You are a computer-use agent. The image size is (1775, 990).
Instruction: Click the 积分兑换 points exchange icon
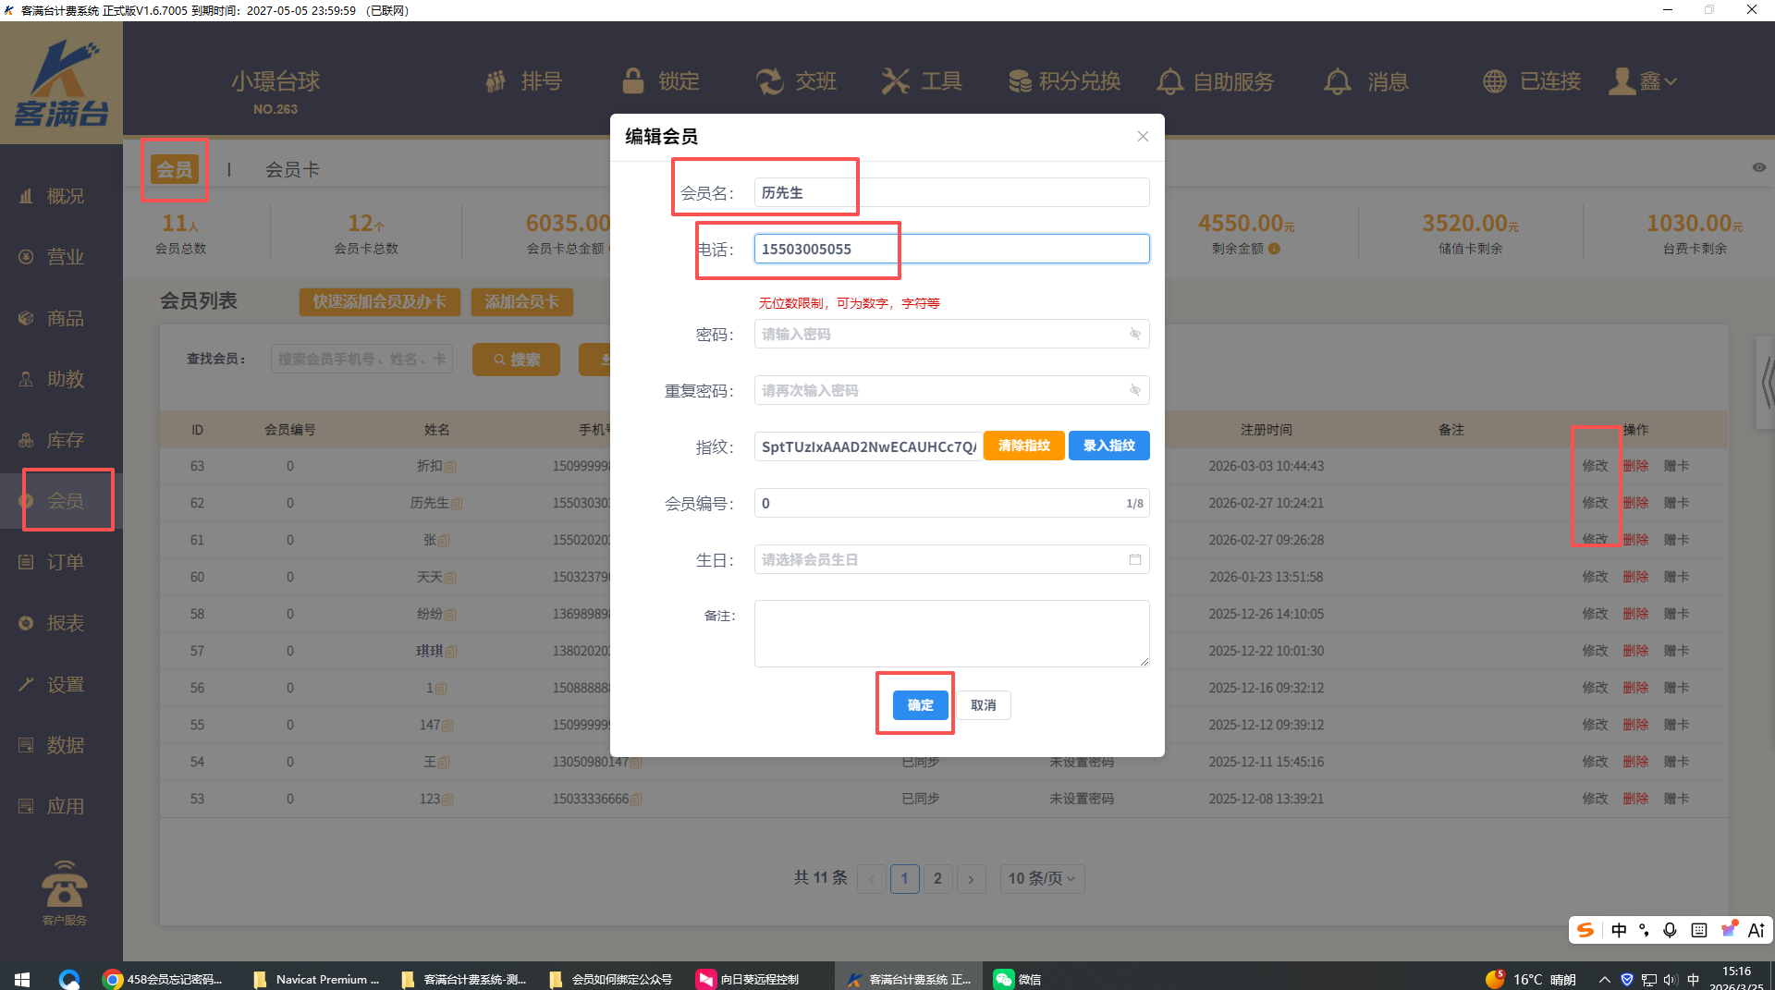(x=1020, y=81)
